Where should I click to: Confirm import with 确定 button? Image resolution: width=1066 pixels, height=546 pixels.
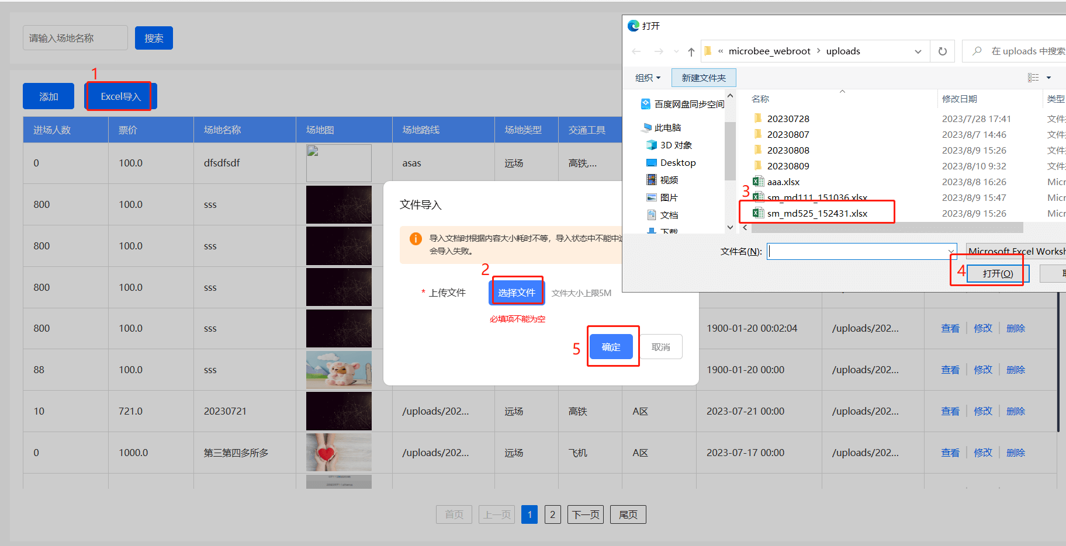point(611,347)
